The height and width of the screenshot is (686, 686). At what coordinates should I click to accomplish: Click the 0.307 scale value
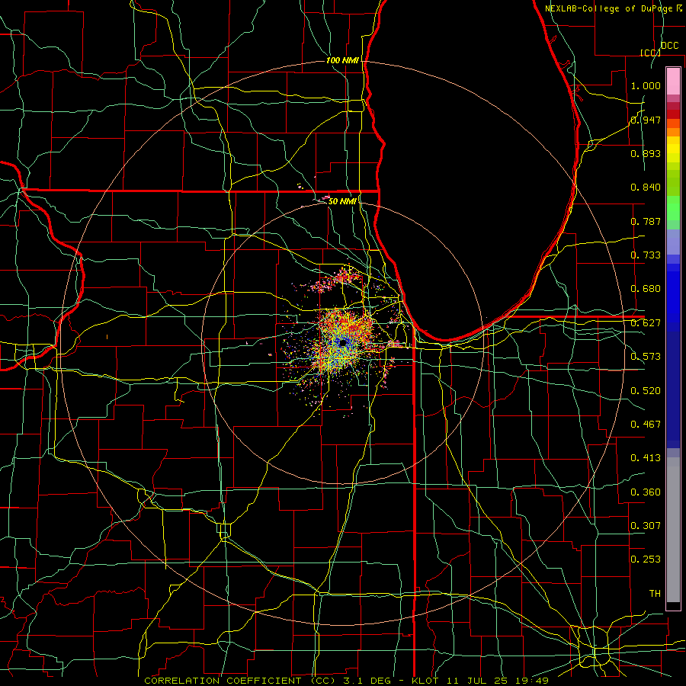[x=646, y=526]
